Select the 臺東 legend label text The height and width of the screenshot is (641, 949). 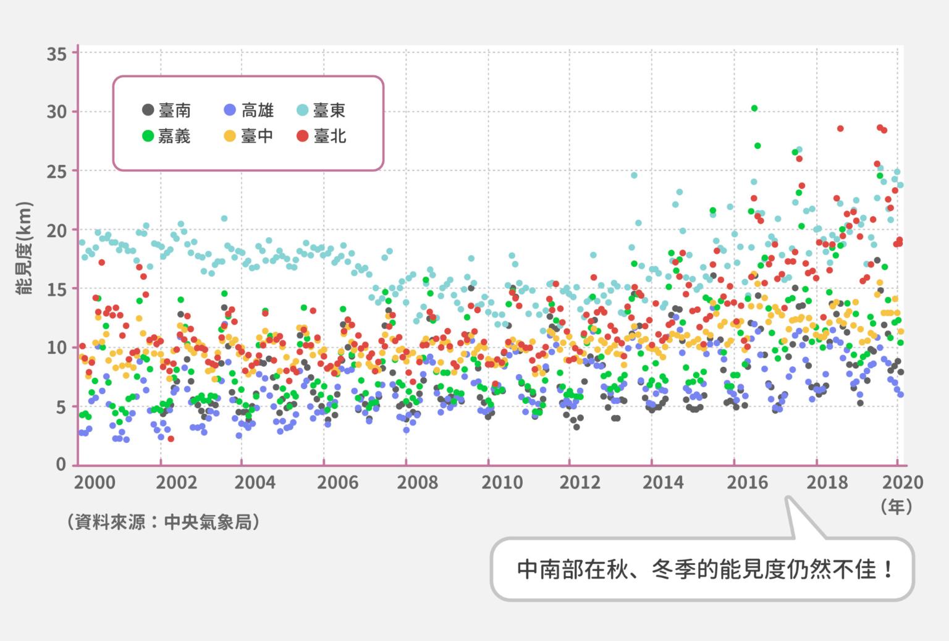[x=329, y=111]
